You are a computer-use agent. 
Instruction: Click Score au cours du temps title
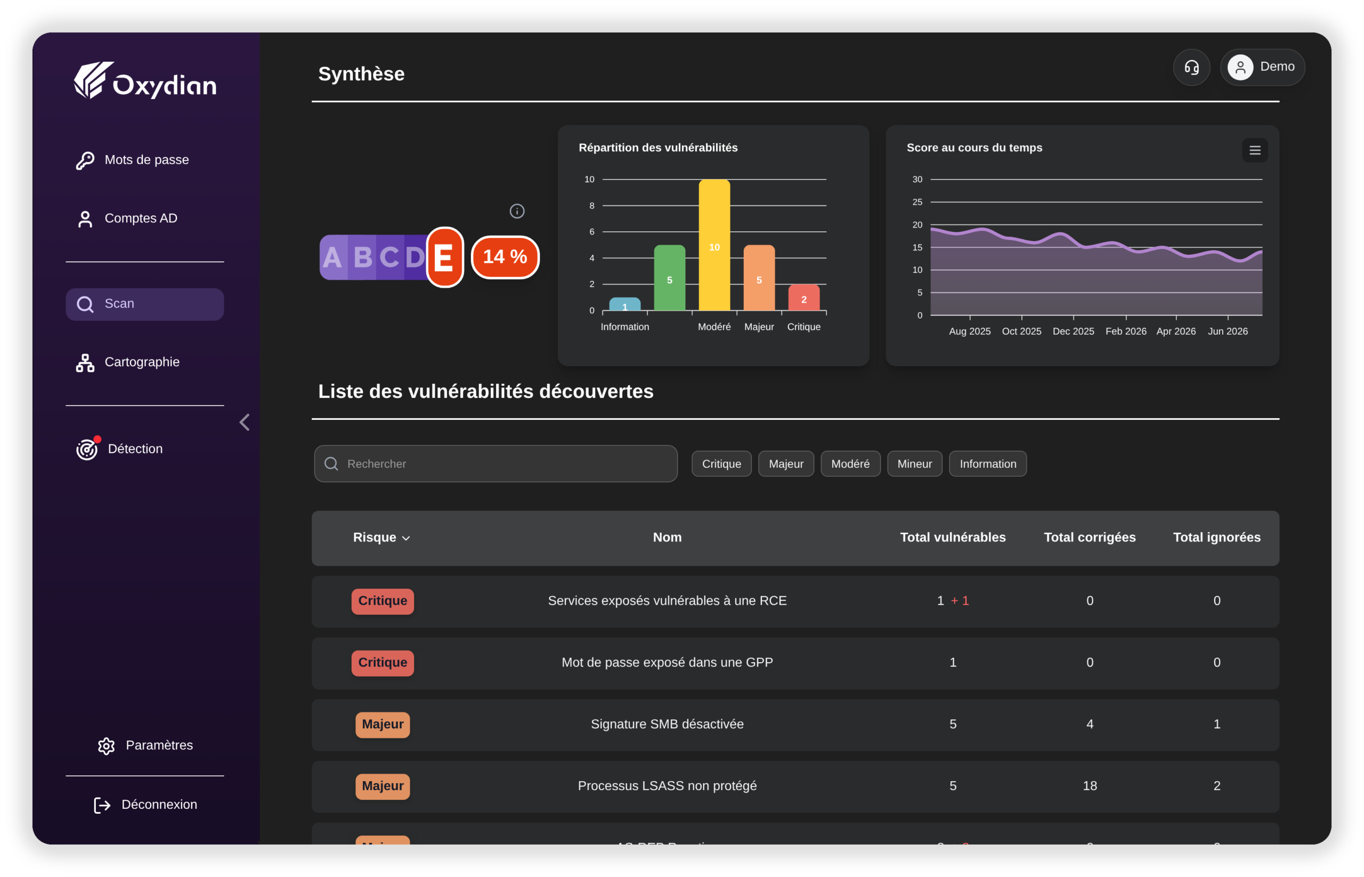(974, 148)
